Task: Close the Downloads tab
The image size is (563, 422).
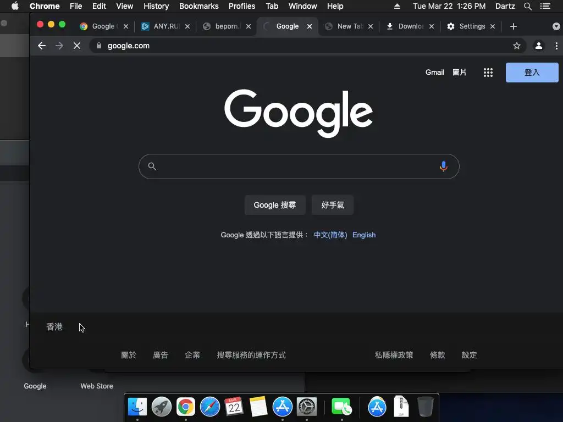Action: 432,26
